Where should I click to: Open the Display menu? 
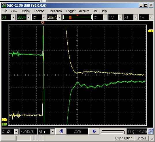point(25,11)
